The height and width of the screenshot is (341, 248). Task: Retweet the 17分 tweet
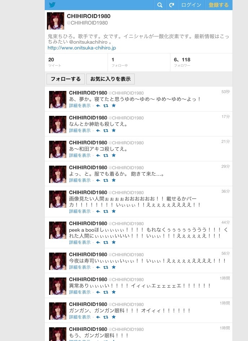coord(106,131)
